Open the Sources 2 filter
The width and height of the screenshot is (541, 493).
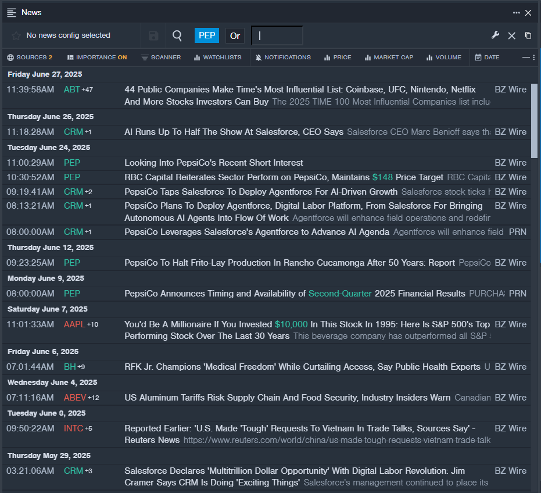pos(30,58)
